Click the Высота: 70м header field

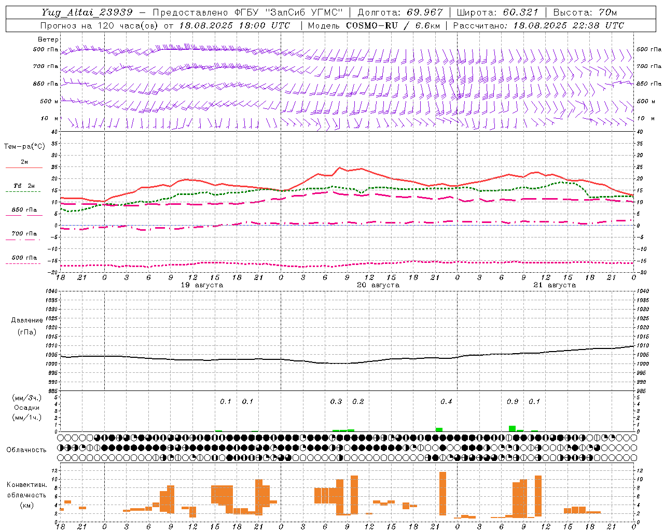[x=585, y=12]
